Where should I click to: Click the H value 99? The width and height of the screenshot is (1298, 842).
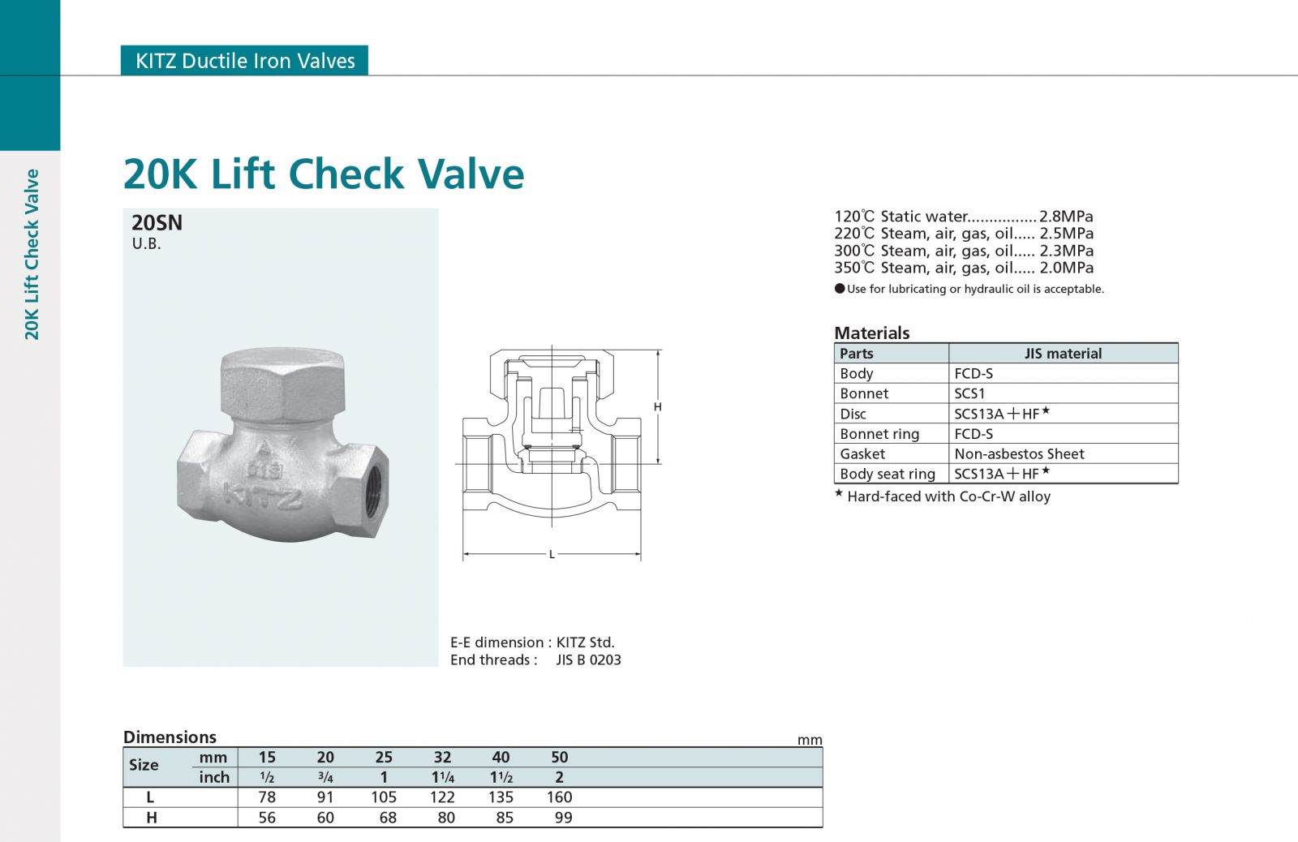click(563, 818)
